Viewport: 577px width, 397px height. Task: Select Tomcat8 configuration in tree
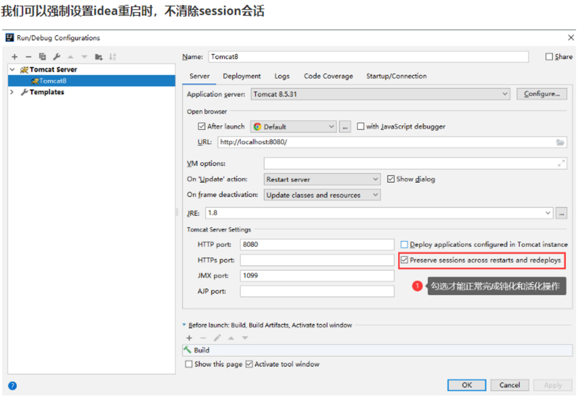pyautogui.click(x=91, y=81)
